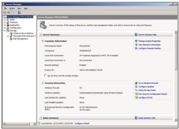This screenshot has width=179, height=129.
Task: Click the Features node icon in tree
Action: [x=8, y=22]
